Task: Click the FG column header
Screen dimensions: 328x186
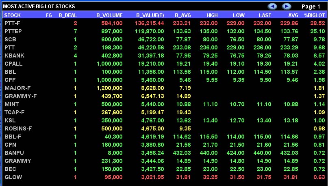Action: click(49, 15)
